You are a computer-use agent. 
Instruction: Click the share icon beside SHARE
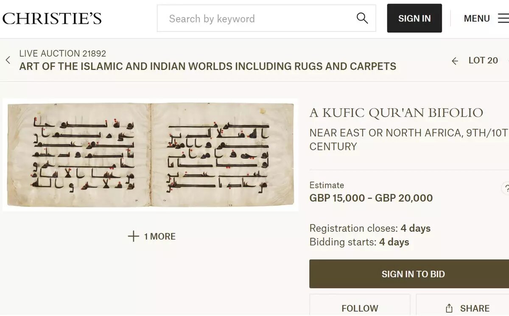click(x=449, y=308)
